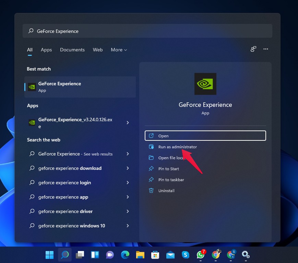Open the Windows Start menu
Viewport: 298px width, 263px height.
point(50,255)
